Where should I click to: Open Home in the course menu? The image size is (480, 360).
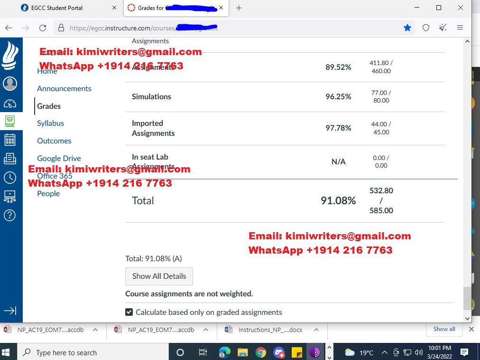point(47,71)
